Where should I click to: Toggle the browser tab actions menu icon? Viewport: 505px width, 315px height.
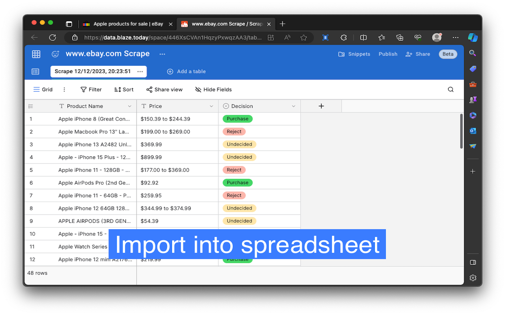click(69, 24)
